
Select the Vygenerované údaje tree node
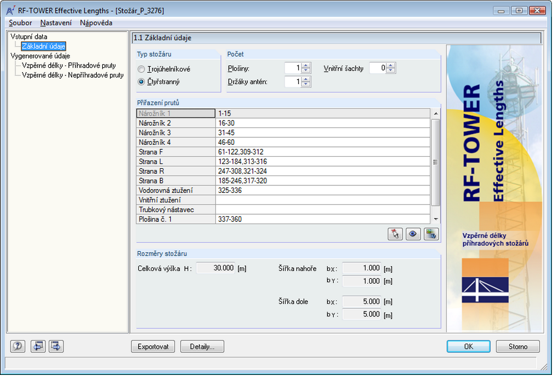tap(40, 56)
